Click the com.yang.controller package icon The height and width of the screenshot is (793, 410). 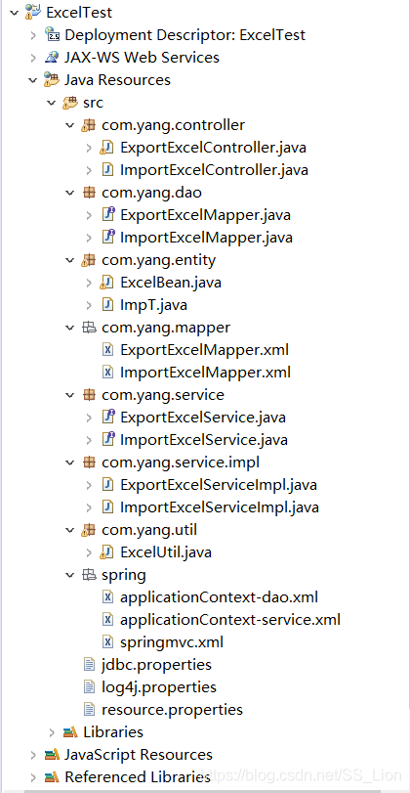pos(89,124)
